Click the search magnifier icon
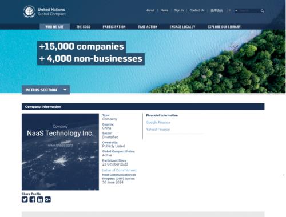 coord(262,11)
